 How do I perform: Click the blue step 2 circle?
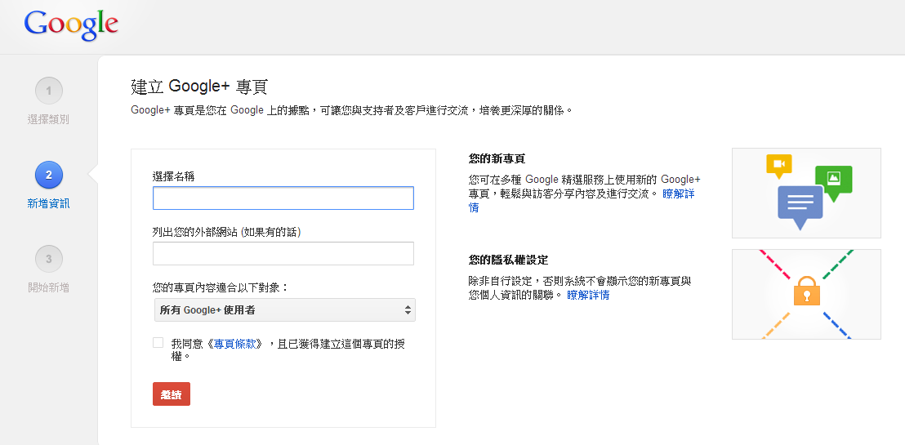click(49, 175)
